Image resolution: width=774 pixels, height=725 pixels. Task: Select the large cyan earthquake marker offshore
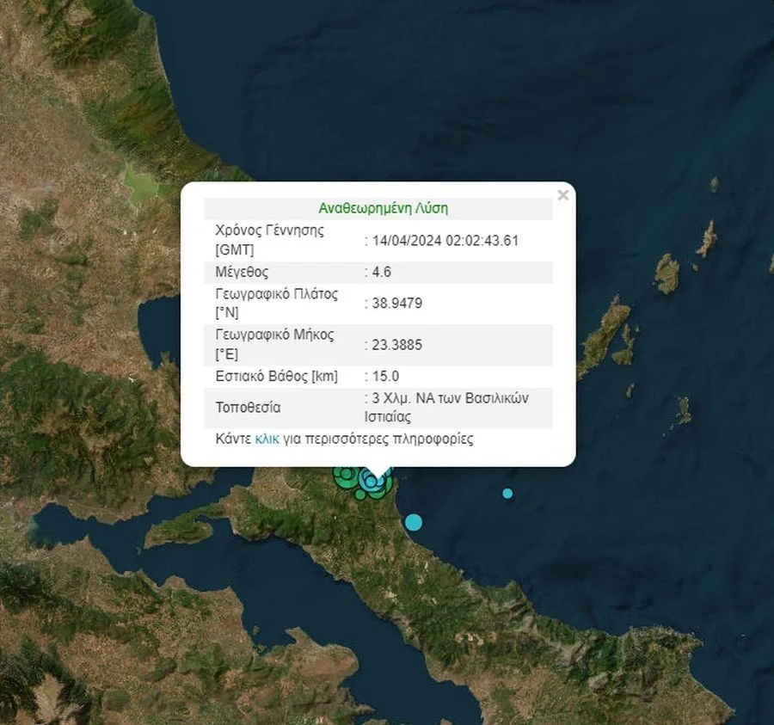[414, 522]
